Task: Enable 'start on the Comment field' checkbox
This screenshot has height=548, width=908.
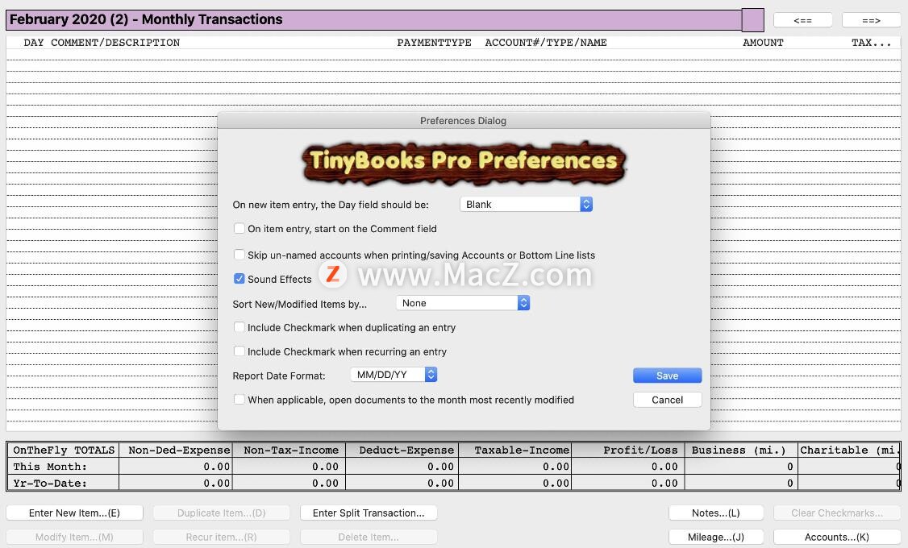Action: pyautogui.click(x=239, y=229)
